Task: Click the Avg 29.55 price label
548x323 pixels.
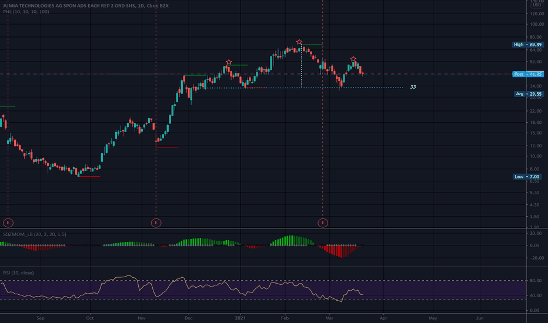Action: point(529,94)
